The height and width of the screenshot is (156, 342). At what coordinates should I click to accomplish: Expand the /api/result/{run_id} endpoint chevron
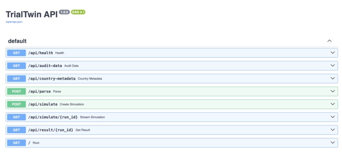(x=333, y=130)
